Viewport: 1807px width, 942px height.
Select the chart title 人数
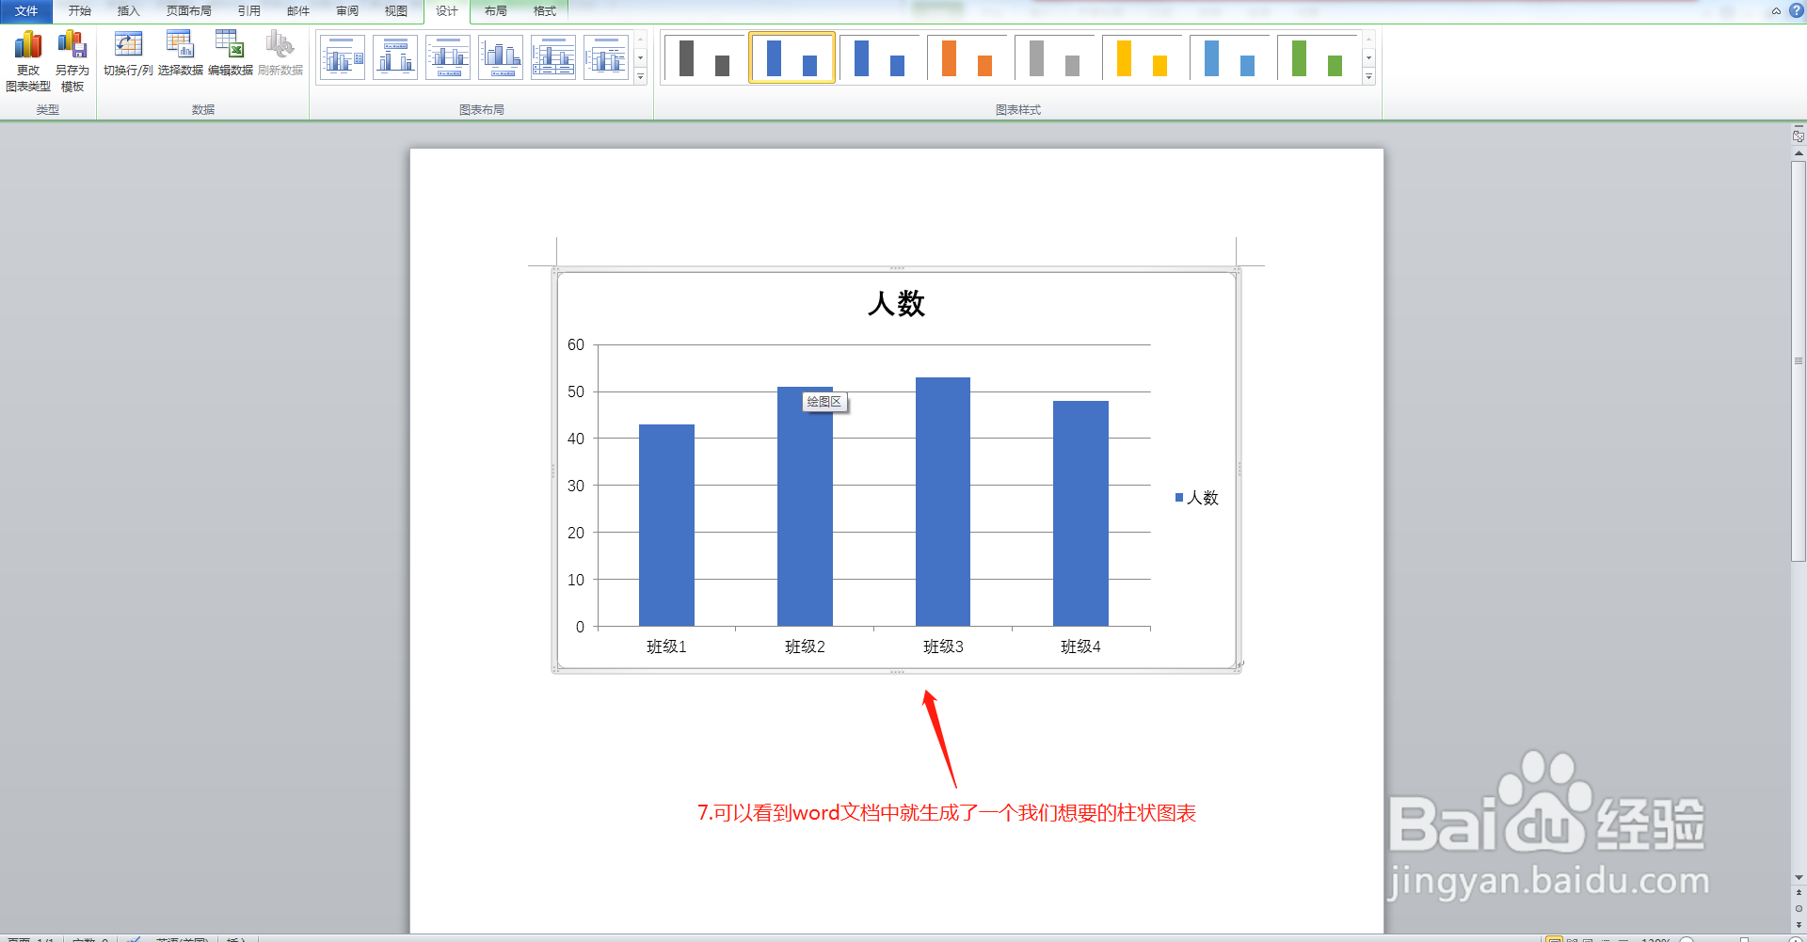point(896,304)
